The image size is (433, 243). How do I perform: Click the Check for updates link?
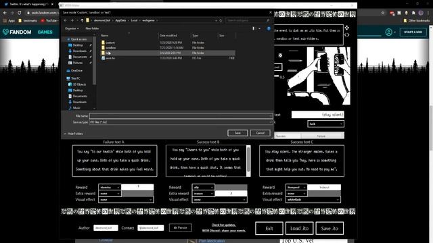pos(224,225)
